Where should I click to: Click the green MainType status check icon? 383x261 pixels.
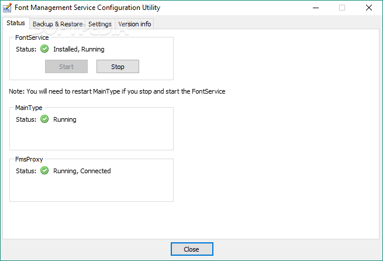[x=44, y=119]
